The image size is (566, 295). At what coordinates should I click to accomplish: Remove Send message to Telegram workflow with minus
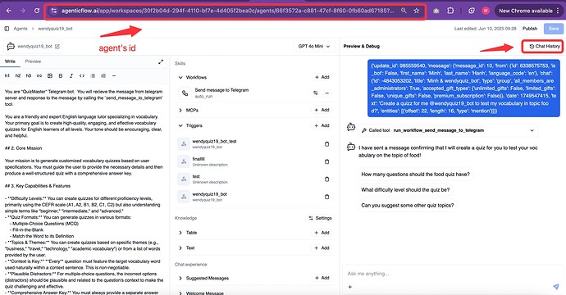[326, 93]
